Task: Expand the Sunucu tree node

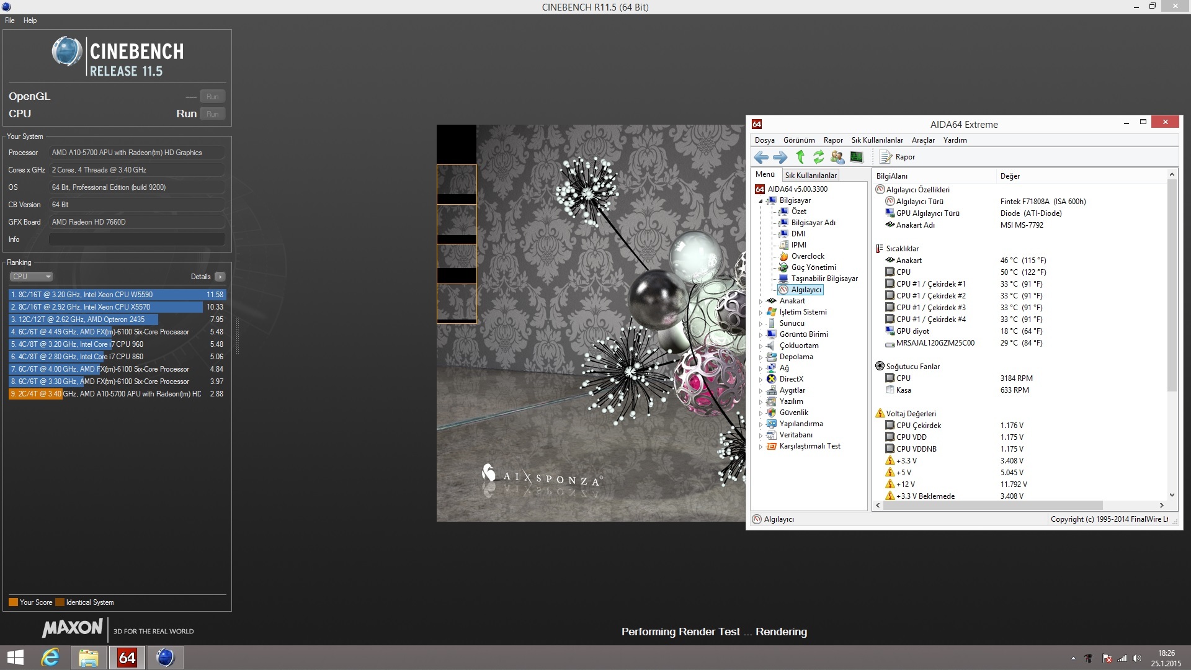Action: tap(761, 324)
